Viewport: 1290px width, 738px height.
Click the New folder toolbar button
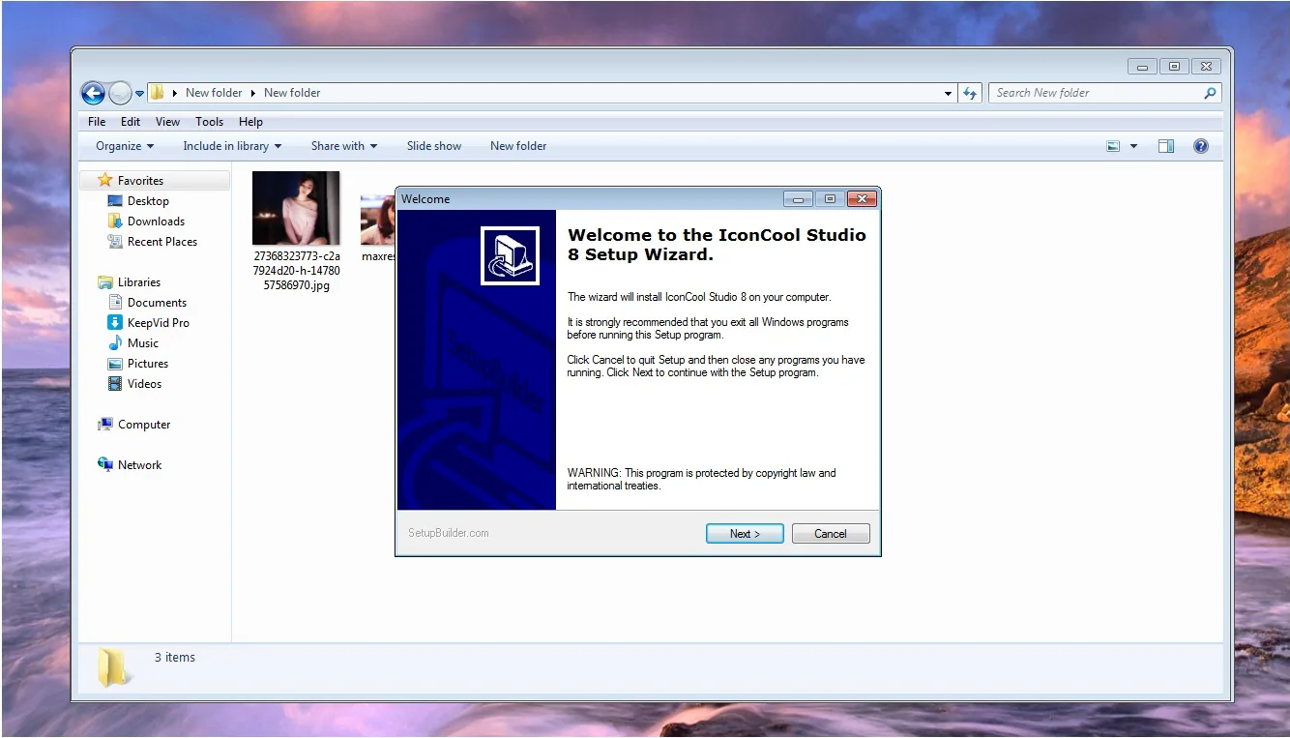(x=518, y=146)
